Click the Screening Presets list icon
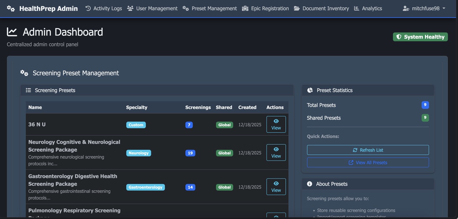 [28, 90]
